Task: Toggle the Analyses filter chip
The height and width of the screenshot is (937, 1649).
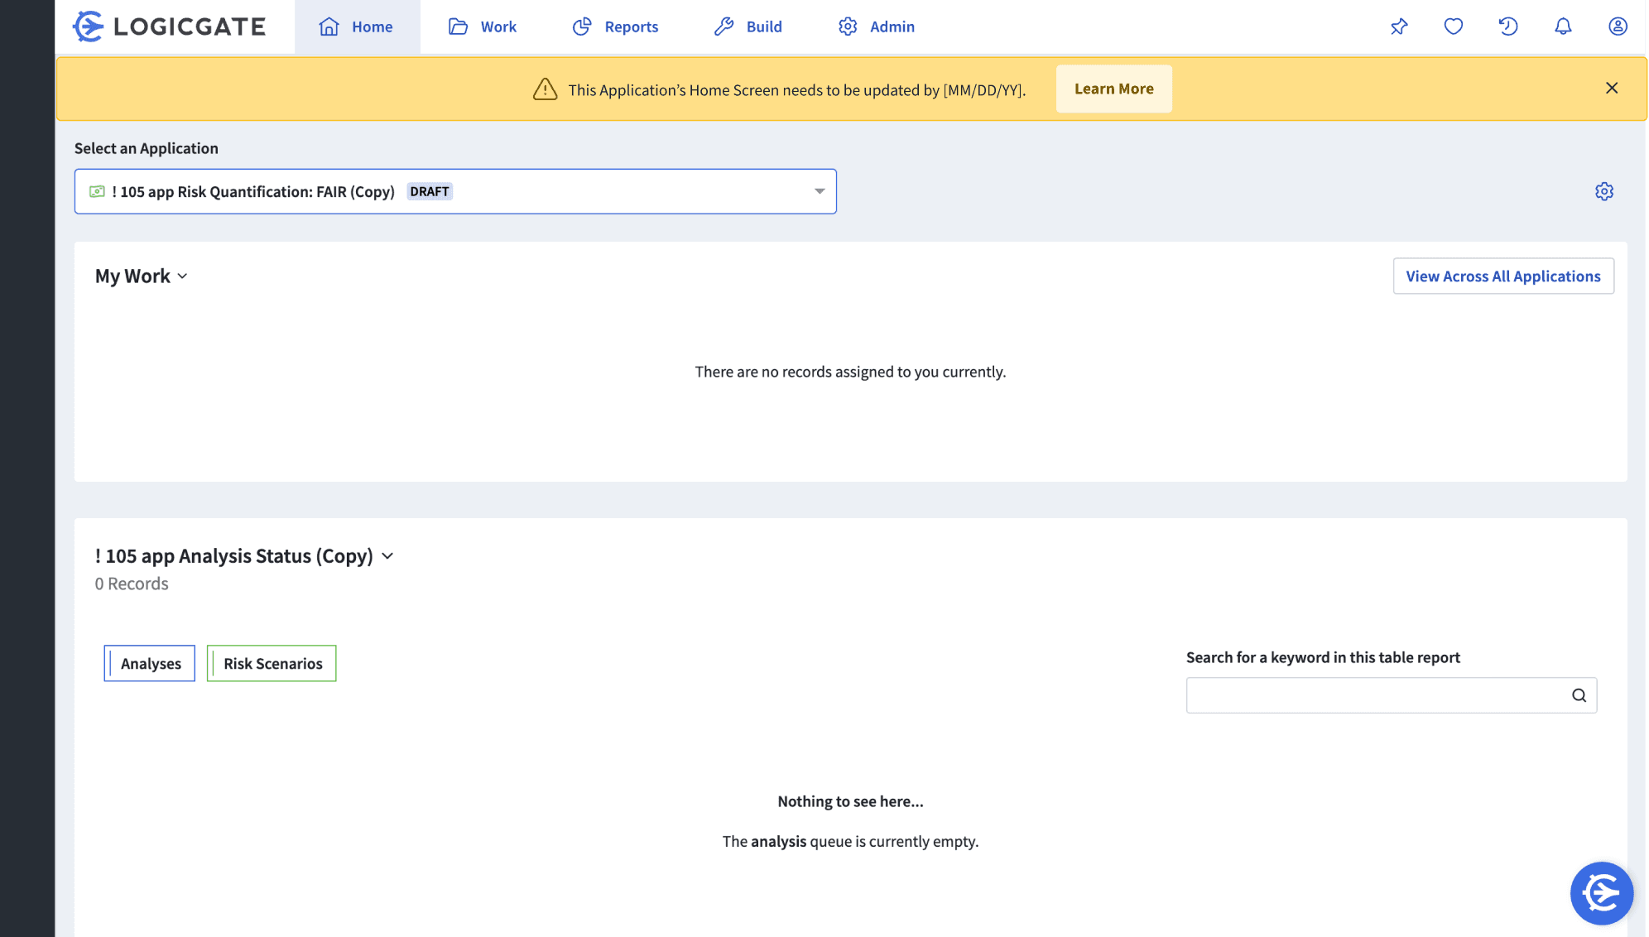Action: point(150,663)
